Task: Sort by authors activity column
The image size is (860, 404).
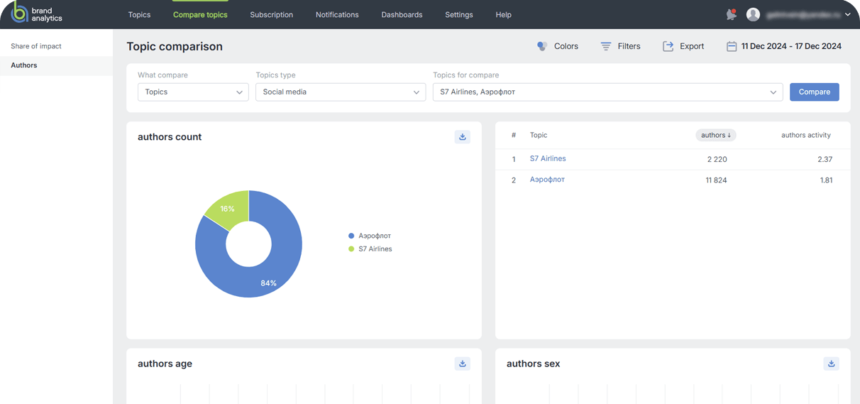Action: click(806, 135)
